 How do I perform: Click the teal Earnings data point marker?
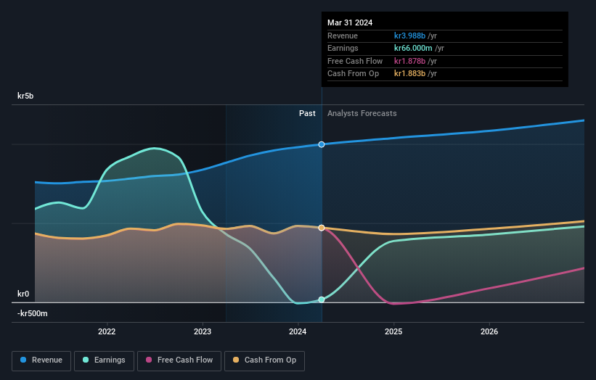click(x=322, y=300)
